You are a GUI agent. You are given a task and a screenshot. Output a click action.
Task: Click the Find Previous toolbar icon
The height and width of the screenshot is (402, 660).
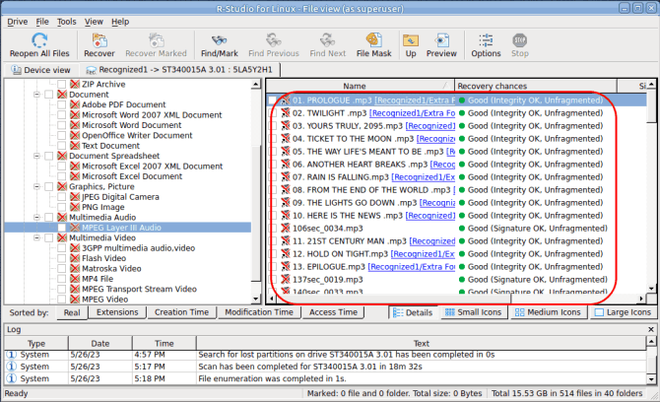(274, 40)
